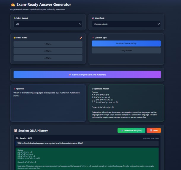181x170 pixels.
Task: Clear the session Q&A history
Action: click(x=154, y=131)
